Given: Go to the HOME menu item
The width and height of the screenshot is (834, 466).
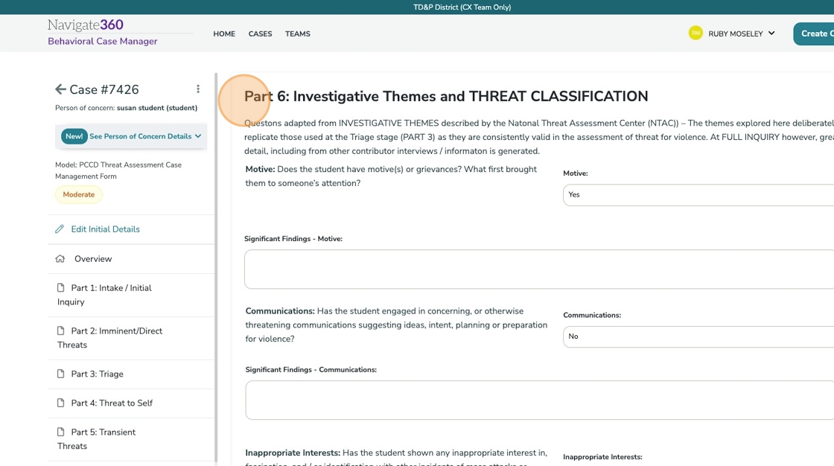Looking at the screenshot, I should point(224,33).
